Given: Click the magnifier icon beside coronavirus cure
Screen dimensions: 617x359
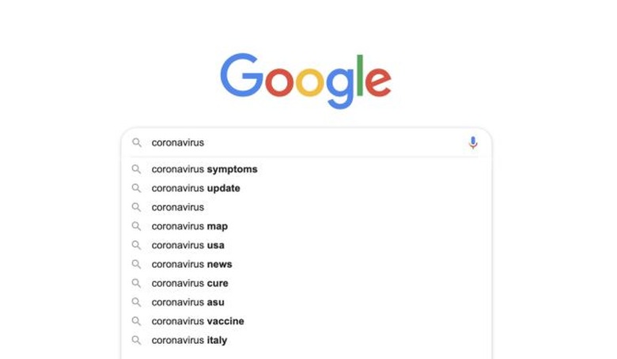Looking at the screenshot, I should coord(137,283).
